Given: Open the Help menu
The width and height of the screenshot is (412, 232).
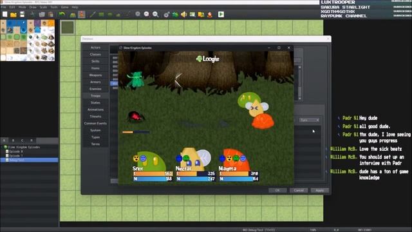Looking at the screenshot, I should click(75, 7).
